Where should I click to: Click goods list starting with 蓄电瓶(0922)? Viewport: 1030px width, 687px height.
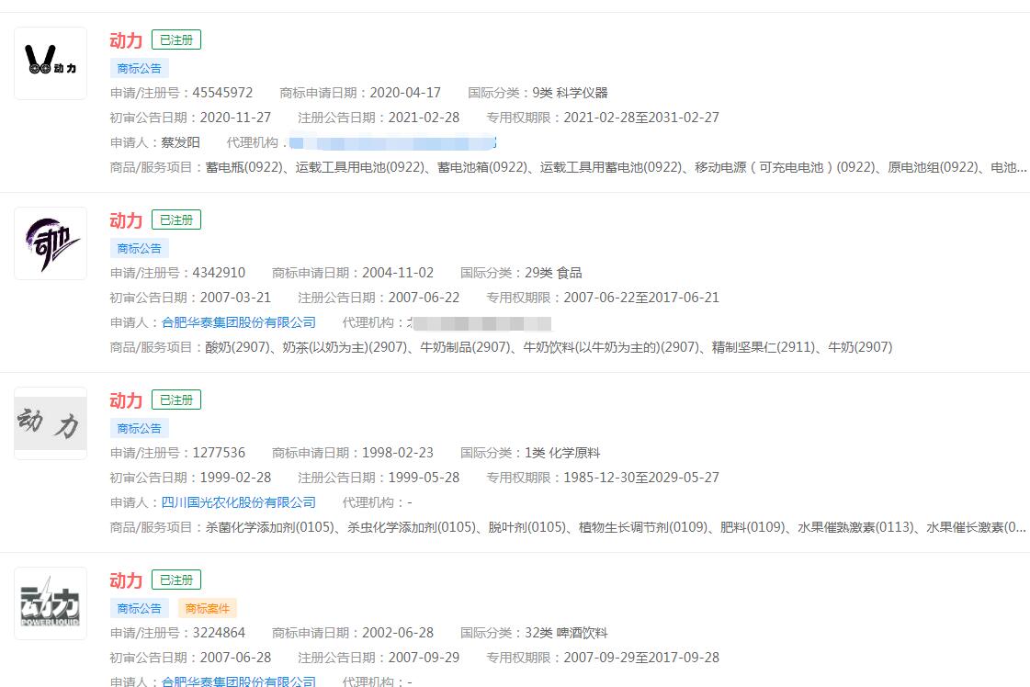[616, 167]
